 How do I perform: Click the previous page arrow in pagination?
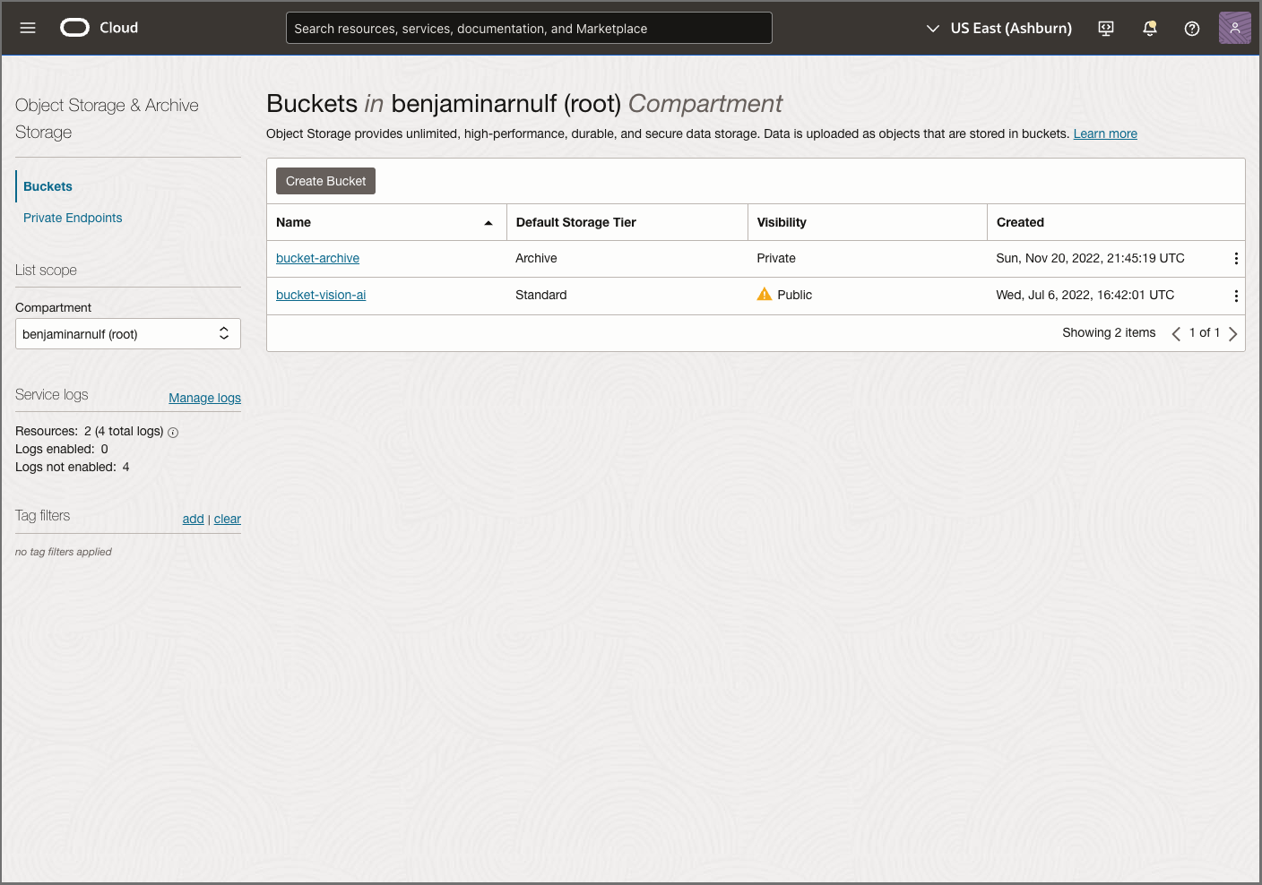click(1176, 333)
